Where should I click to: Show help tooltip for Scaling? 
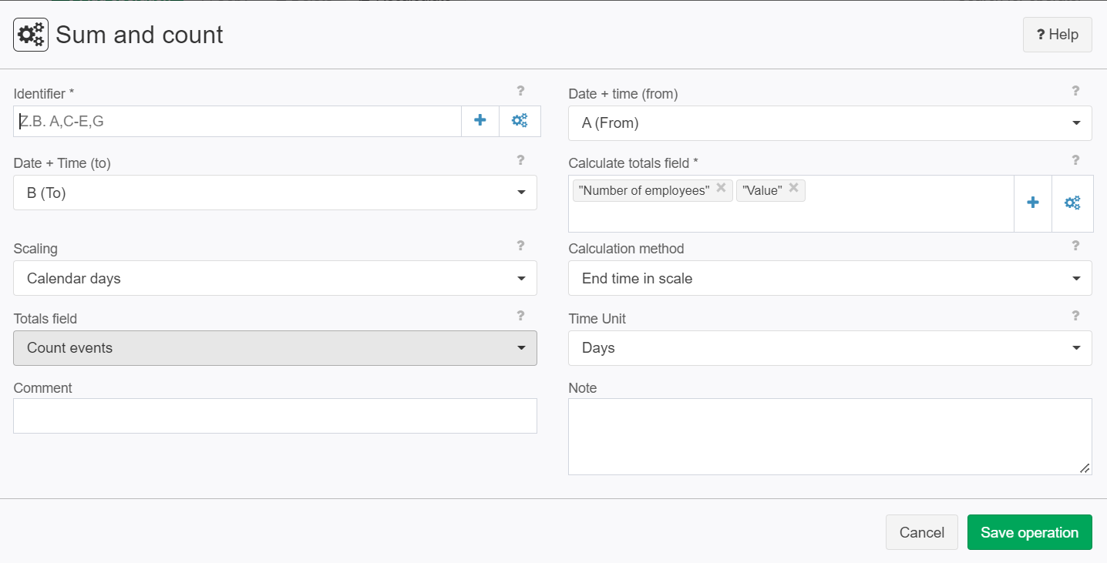pyautogui.click(x=520, y=246)
